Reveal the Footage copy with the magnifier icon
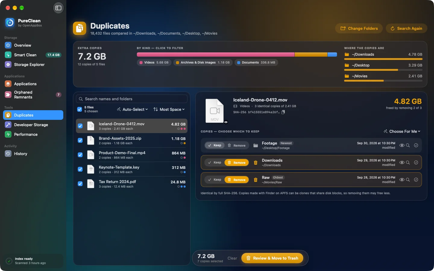434x271 pixels. point(408,145)
